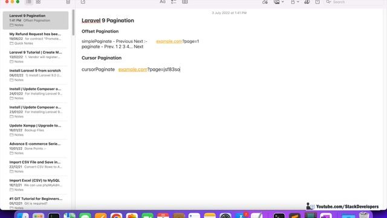This screenshot has height=218, width=387.
Task: Click the paginate - Prev. 1 2 3 4... Next line
Action: 112,47
